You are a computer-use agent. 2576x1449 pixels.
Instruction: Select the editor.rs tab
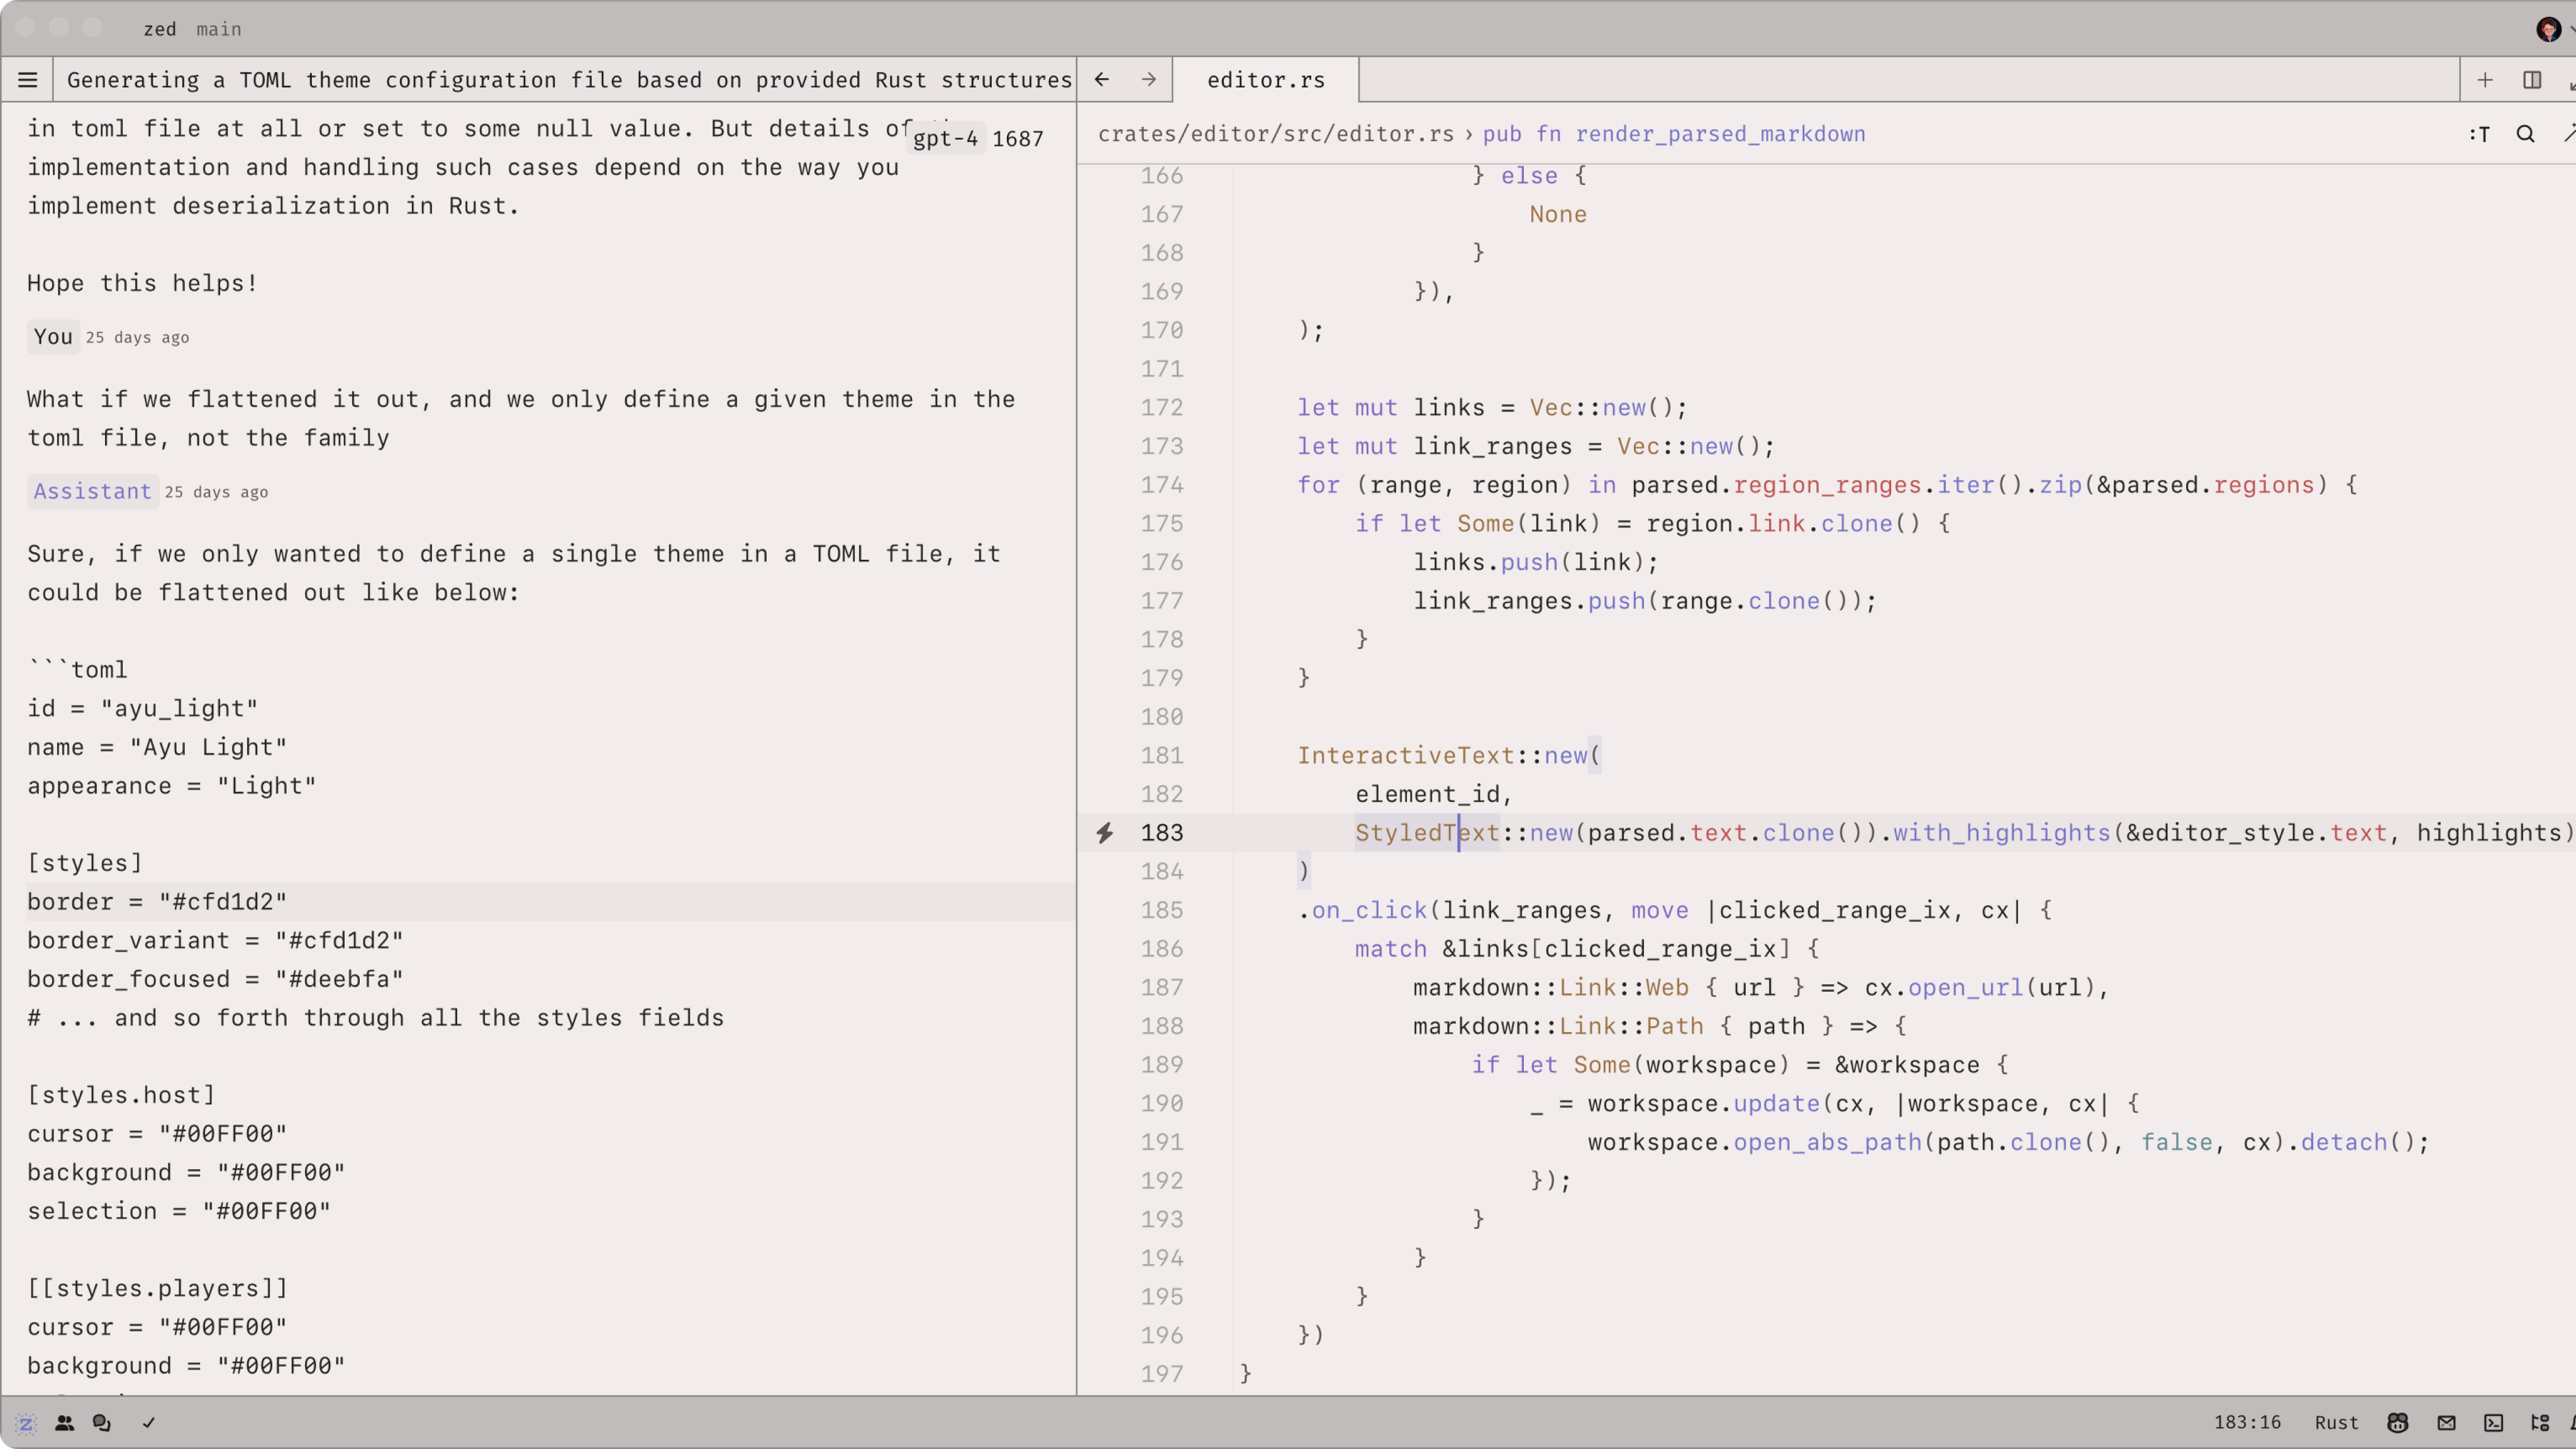(1265, 80)
